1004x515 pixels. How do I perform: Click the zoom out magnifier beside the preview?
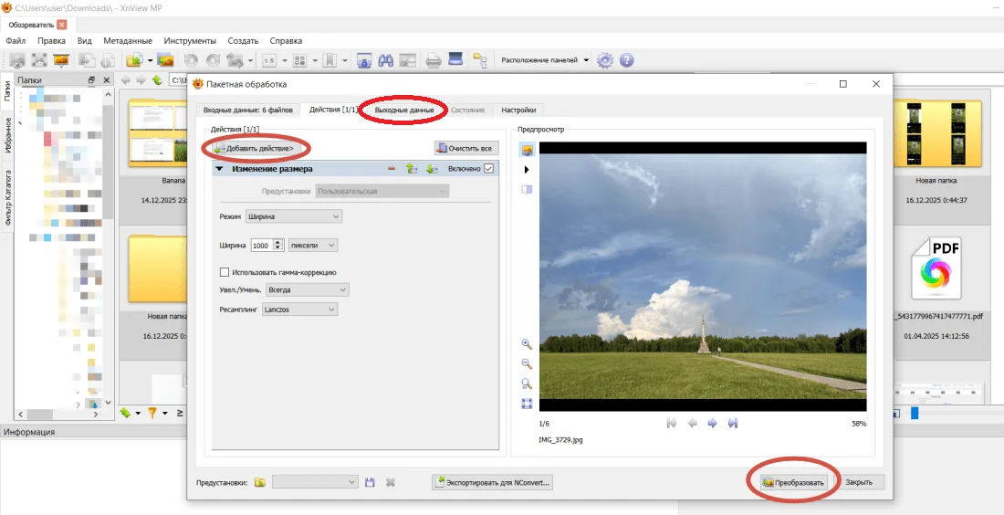tap(527, 364)
